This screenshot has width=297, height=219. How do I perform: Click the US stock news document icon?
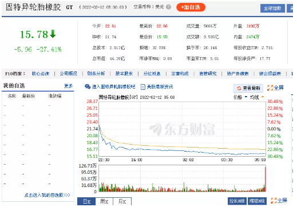[x=142, y=87]
